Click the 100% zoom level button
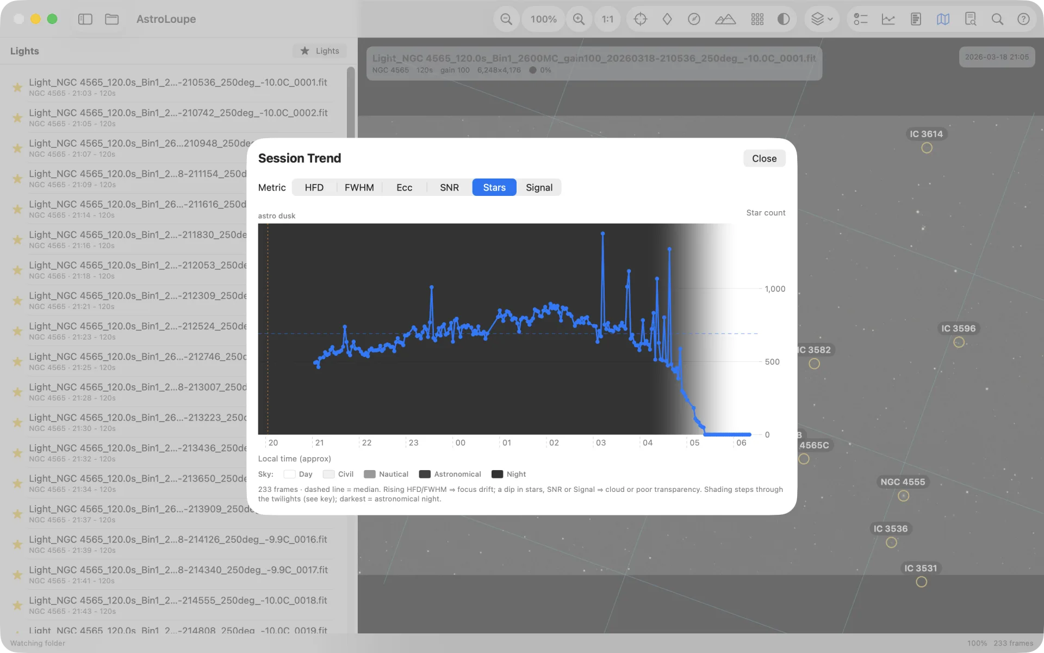Screen dimensions: 1044x653 tap(543, 19)
